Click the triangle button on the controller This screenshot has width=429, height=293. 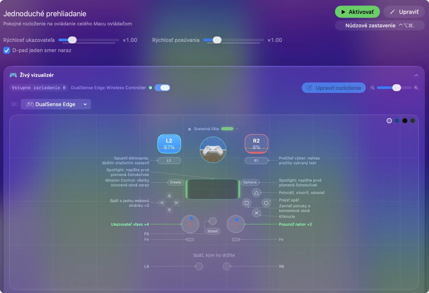tap(256, 193)
